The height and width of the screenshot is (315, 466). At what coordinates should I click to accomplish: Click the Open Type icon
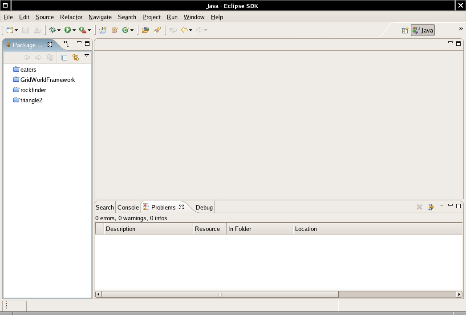[x=145, y=30]
